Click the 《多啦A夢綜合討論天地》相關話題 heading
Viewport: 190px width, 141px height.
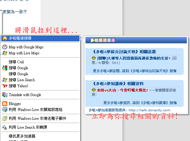pos(124,52)
